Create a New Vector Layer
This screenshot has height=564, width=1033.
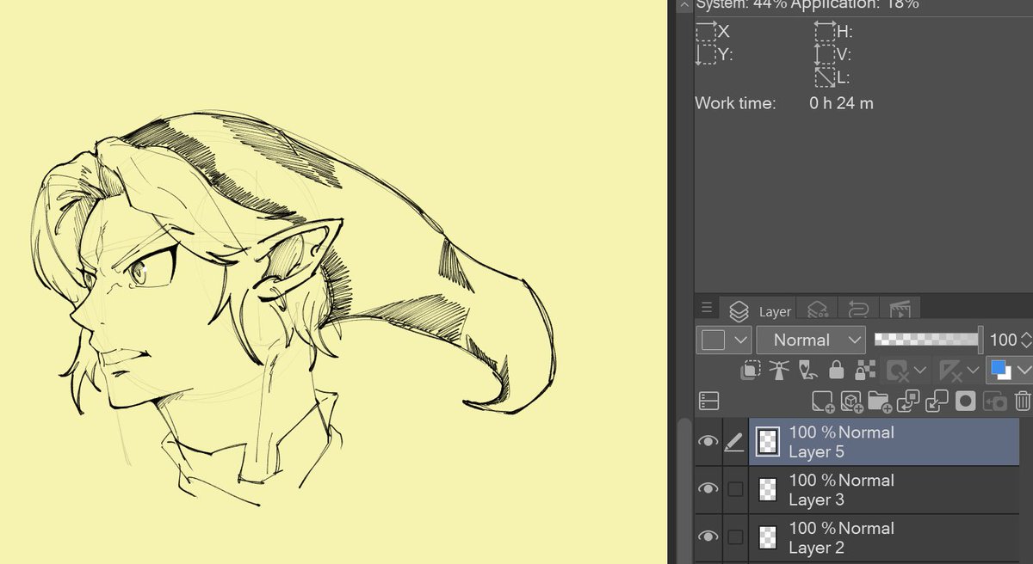(x=851, y=402)
